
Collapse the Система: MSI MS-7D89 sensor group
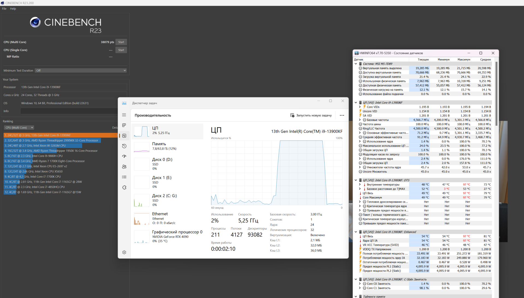point(356,64)
